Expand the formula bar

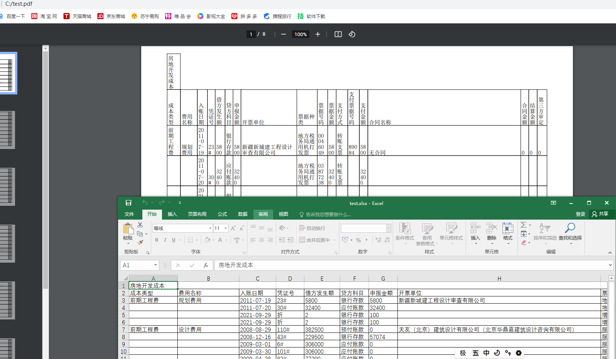pyautogui.click(x=610, y=265)
